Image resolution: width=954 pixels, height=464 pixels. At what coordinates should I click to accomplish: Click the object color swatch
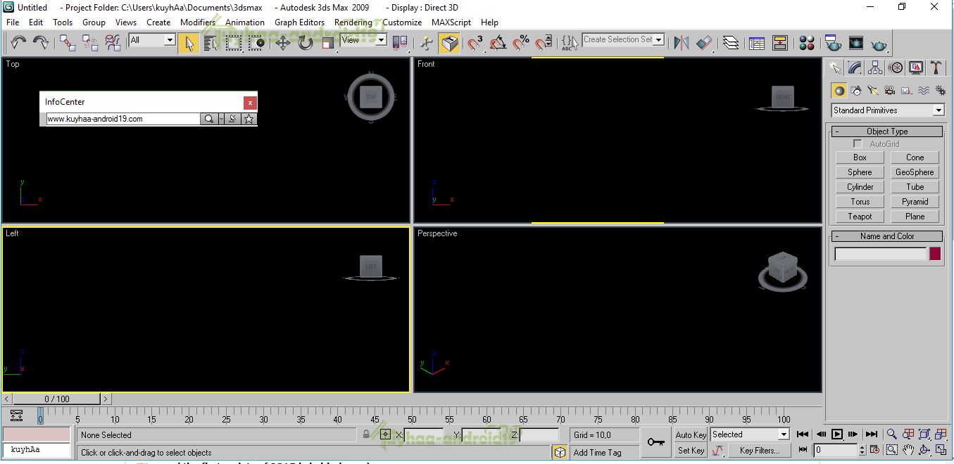(935, 254)
